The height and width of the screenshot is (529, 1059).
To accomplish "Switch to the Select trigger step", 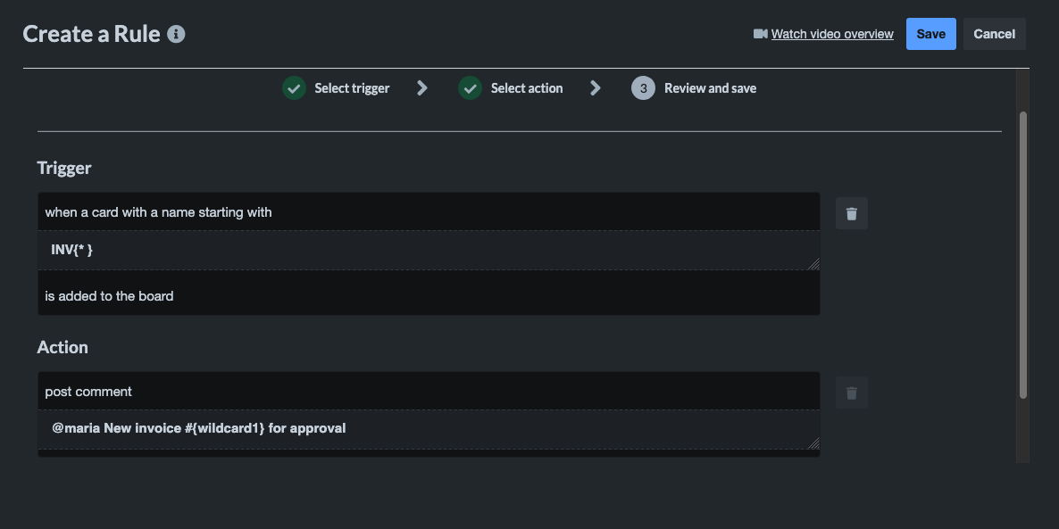I will [352, 87].
